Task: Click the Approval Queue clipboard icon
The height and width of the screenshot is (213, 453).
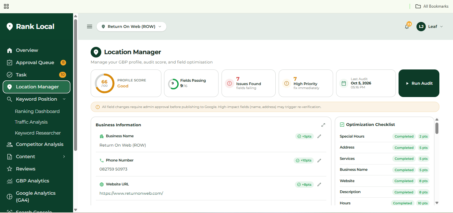Action: pyautogui.click(x=10, y=62)
